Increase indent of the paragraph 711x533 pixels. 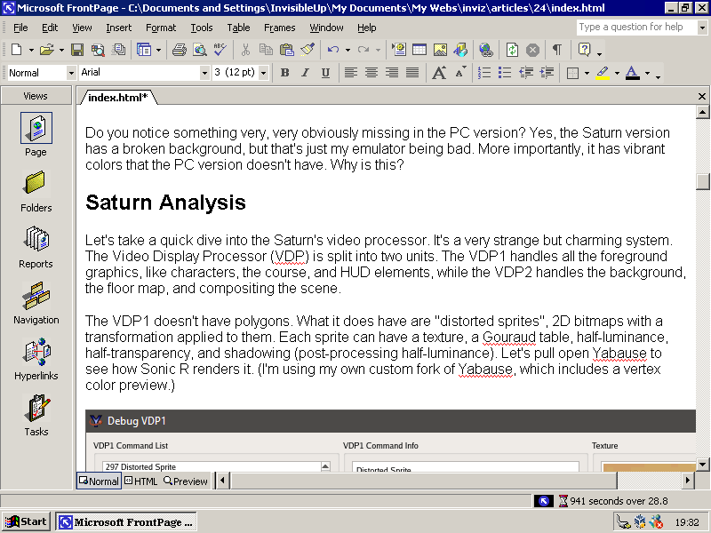tap(547, 73)
